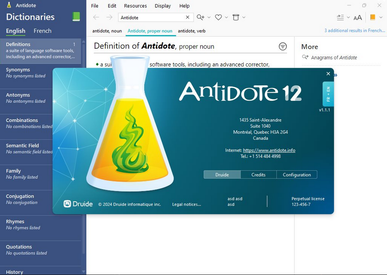The height and width of the screenshot is (275, 387).
Task: Open the Semantic Field dictionary in sidebar
Action: [26, 152]
